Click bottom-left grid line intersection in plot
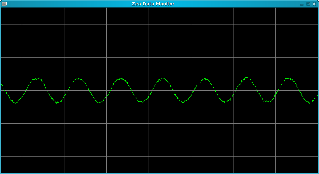319x174 pixels. [x=22, y=156]
